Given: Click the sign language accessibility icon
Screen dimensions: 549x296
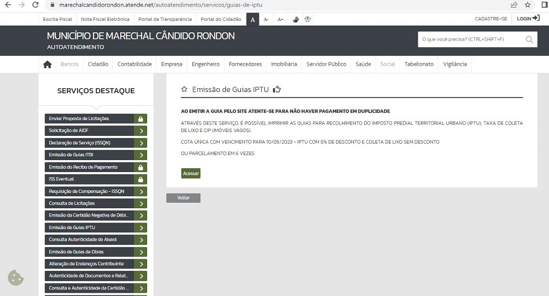Looking at the screenshot, I should [296, 19].
